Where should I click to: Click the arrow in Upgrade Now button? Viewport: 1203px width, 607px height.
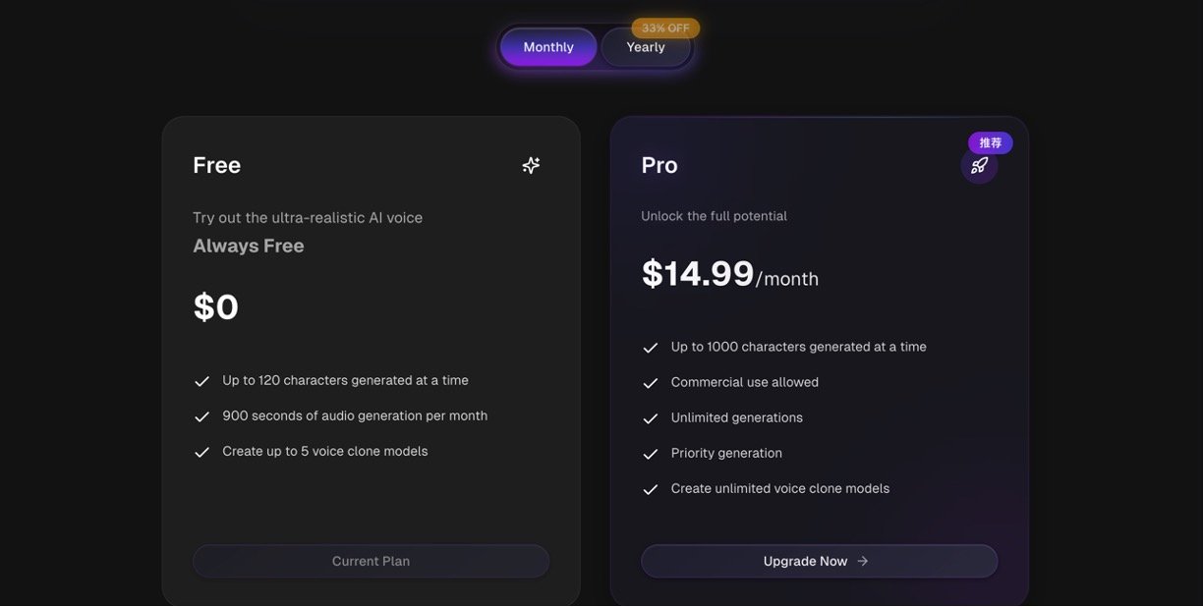[863, 561]
